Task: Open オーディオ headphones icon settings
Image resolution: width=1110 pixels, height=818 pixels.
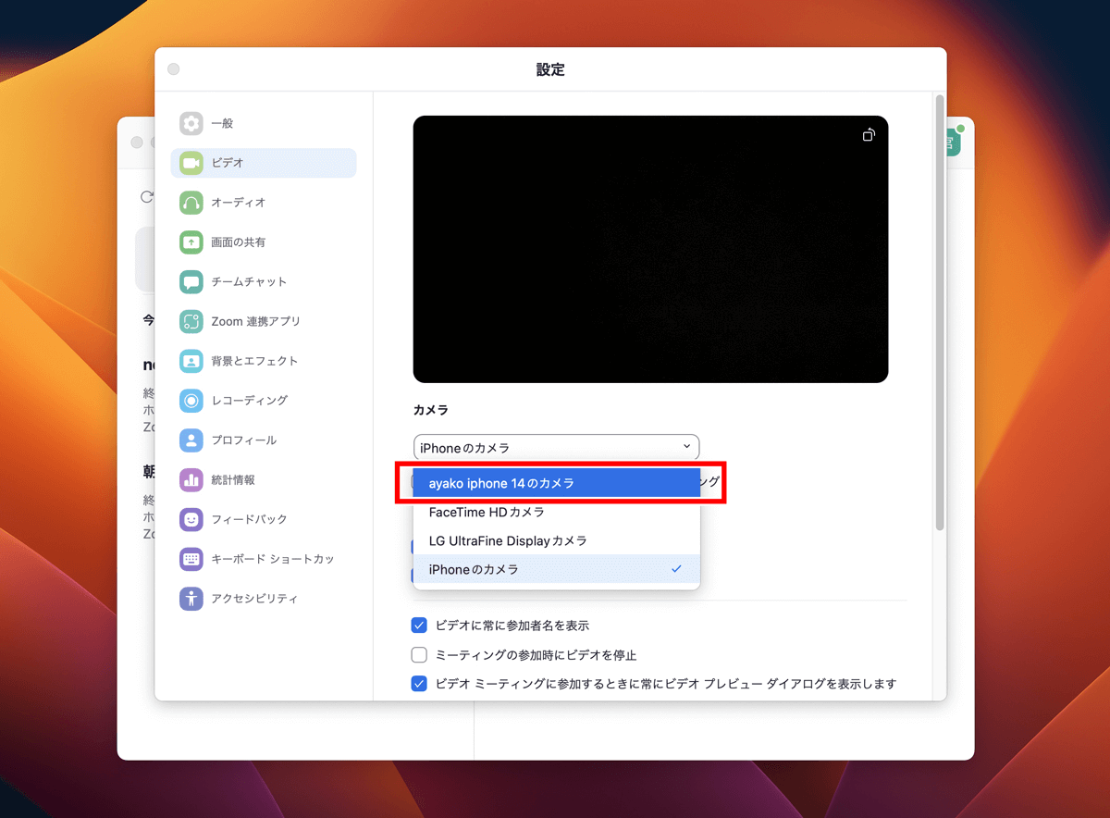Action: pyautogui.click(x=191, y=203)
